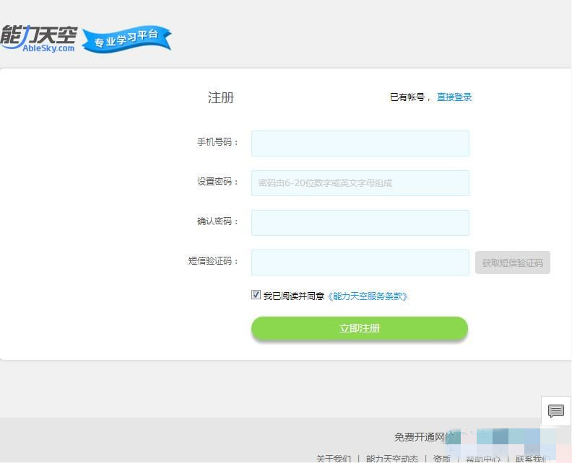Click the 注册 page heading
572x463 pixels.
[x=221, y=97]
